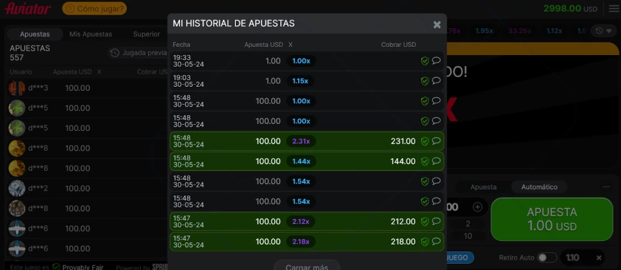Click provably fair shield on 231.00 bet

[x=424, y=141]
